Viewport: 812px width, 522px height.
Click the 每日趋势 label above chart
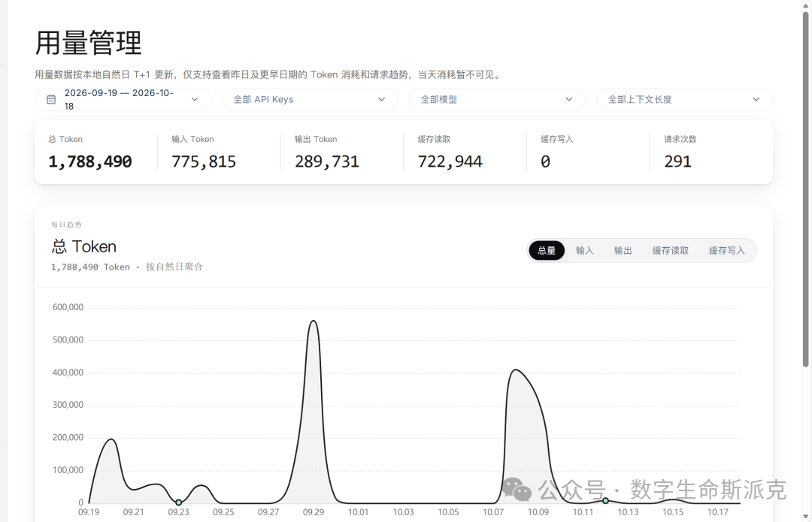tap(66, 225)
